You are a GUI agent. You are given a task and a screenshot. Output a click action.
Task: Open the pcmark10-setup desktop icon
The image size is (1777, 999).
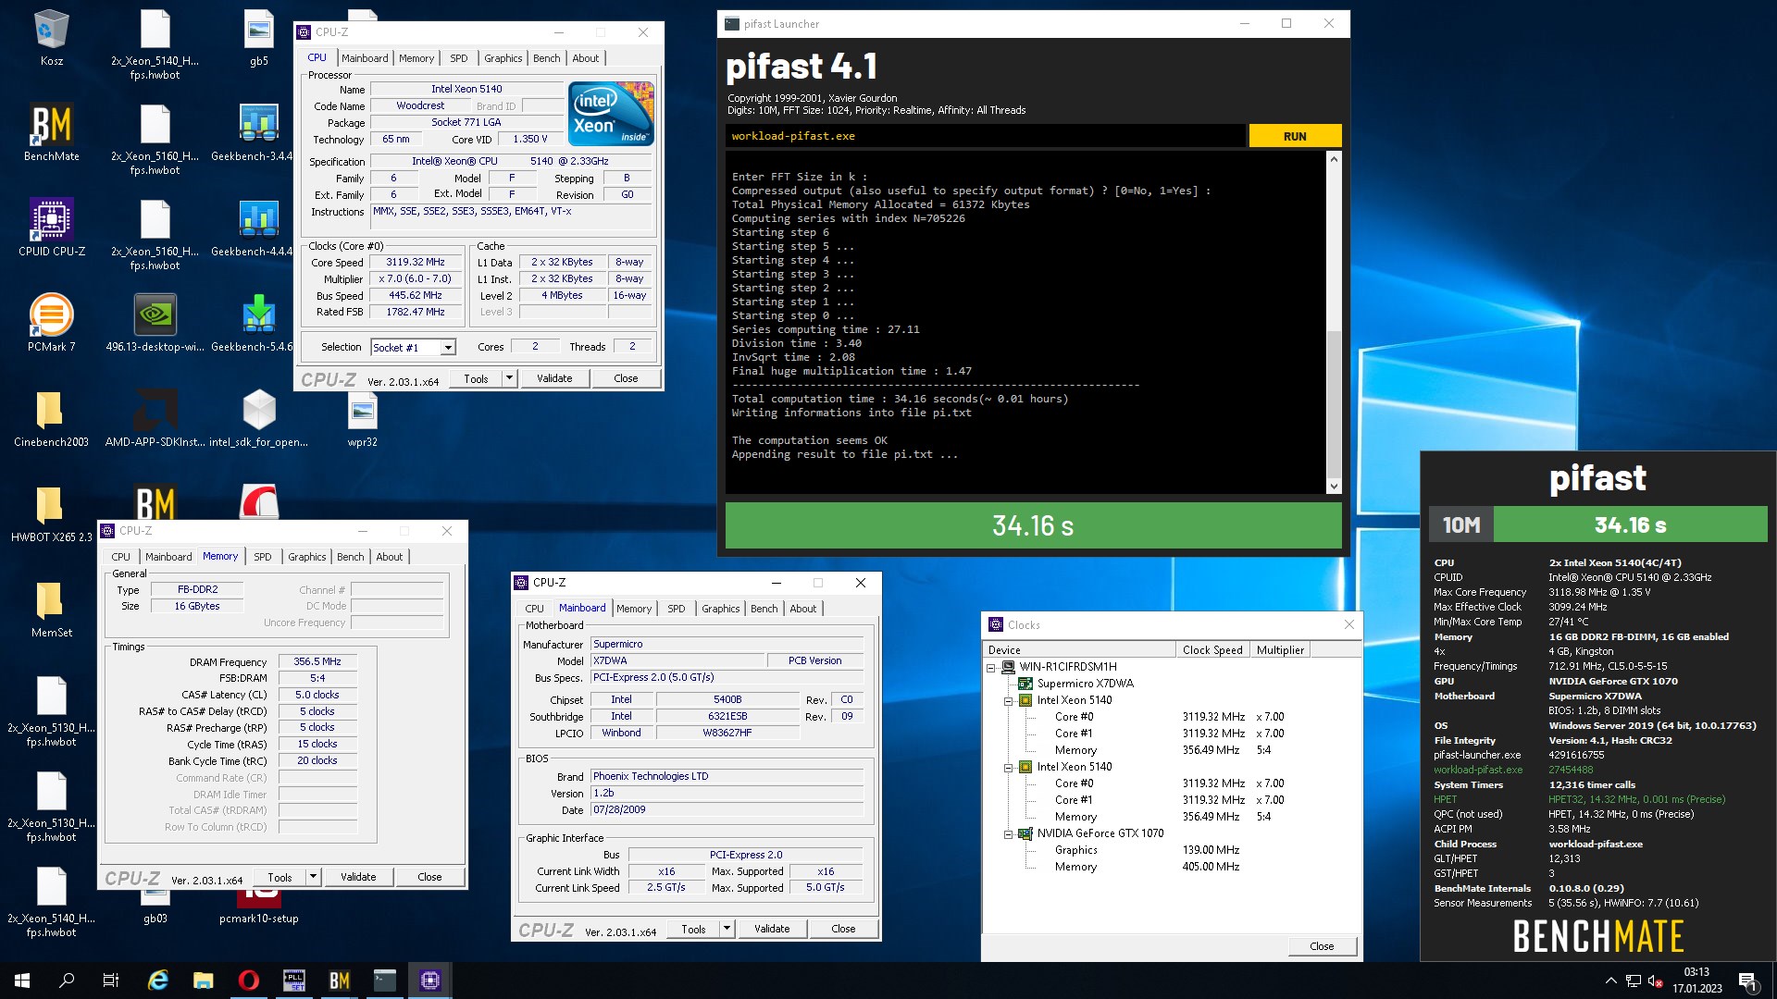click(x=259, y=909)
